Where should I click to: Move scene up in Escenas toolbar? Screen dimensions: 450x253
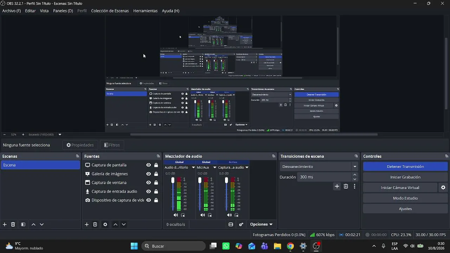[33, 225]
